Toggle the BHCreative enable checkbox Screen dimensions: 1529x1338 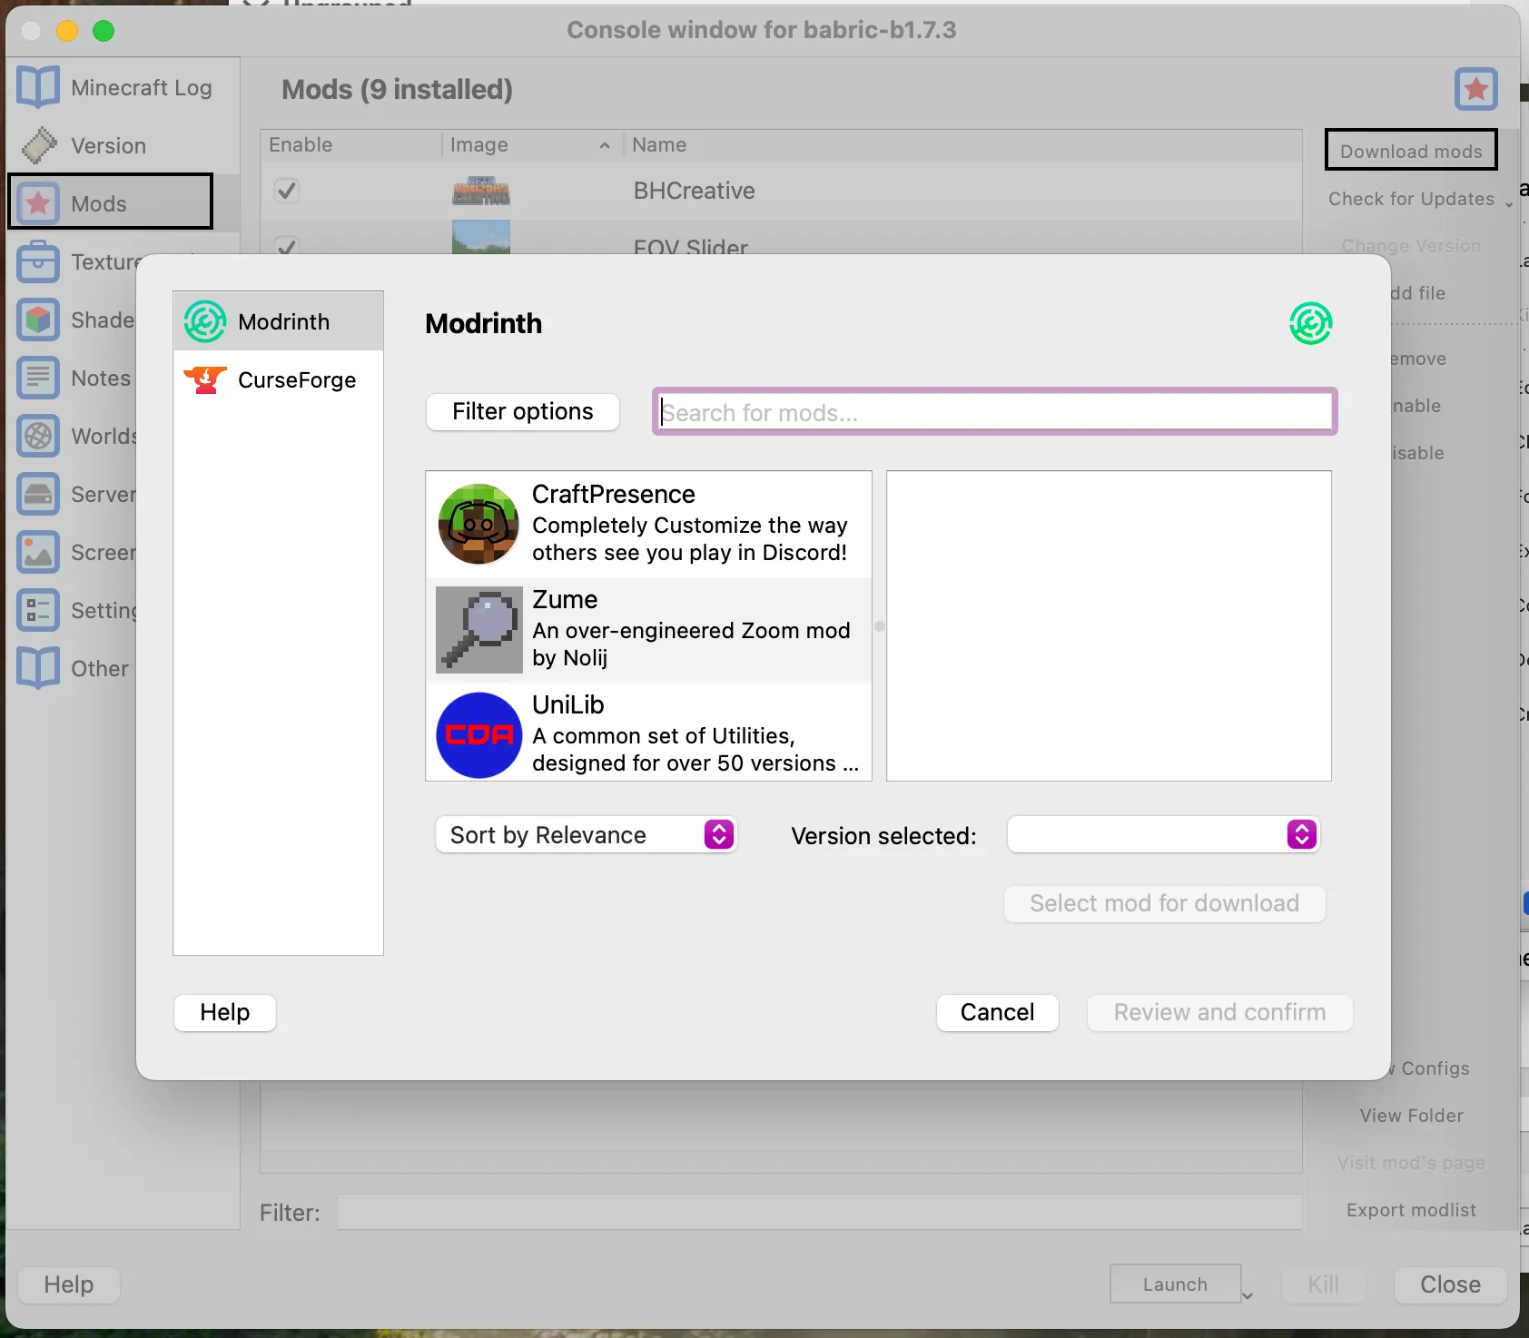tap(287, 191)
